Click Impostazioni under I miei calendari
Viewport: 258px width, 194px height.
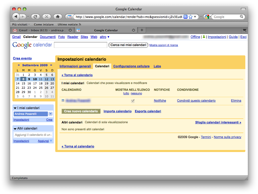pyautogui.click(x=21, y=120)
